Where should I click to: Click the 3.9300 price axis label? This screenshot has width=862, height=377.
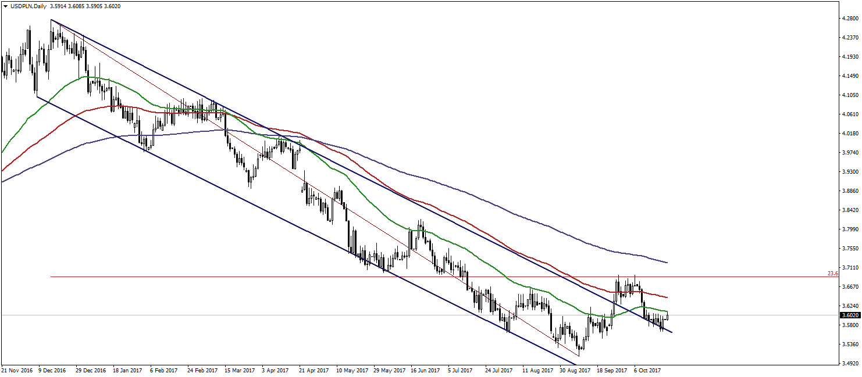click(x=850, y=172)
